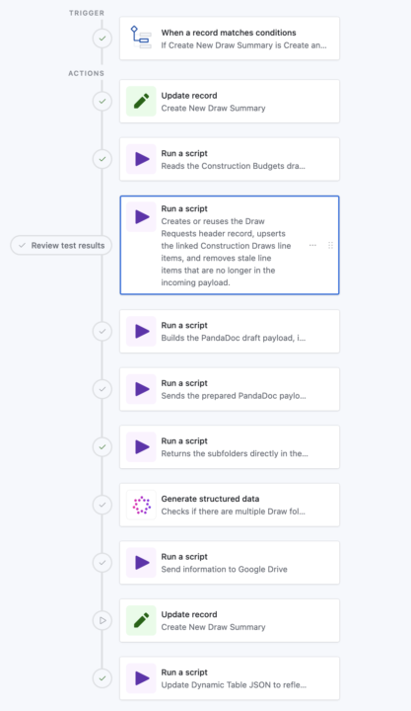Click status circle beside Builds PandaDoc draft script
This screenshot has height=711, width=411.
click(103, 331)
